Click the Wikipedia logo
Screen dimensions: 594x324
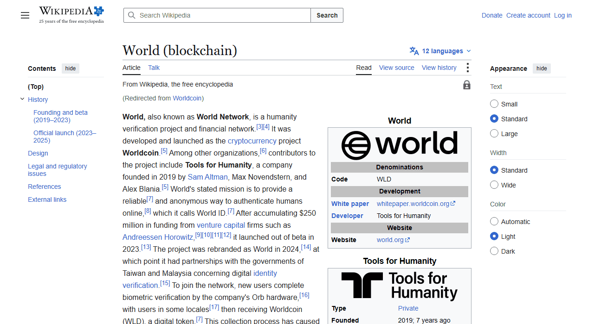[x=71, y=15]
